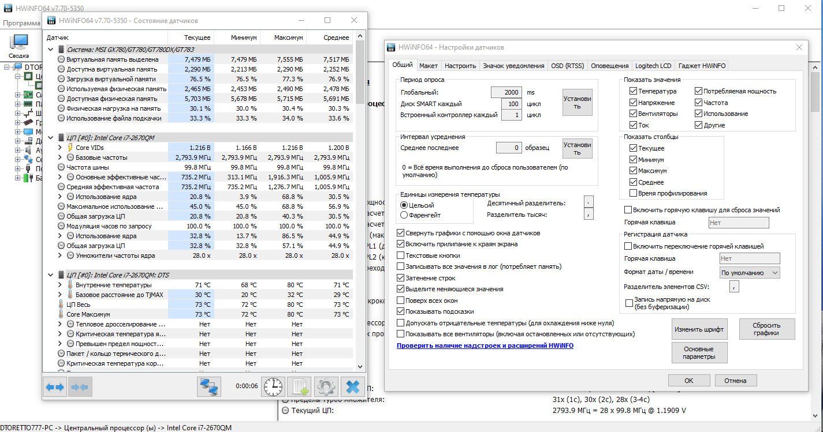Enable the Поверх всех окон checkbox
The height and width of the screenshot is (432, 823).
pos(401,300)
